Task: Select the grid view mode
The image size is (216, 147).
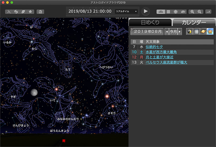Action: pyautogui.click(x=168, y=12)
